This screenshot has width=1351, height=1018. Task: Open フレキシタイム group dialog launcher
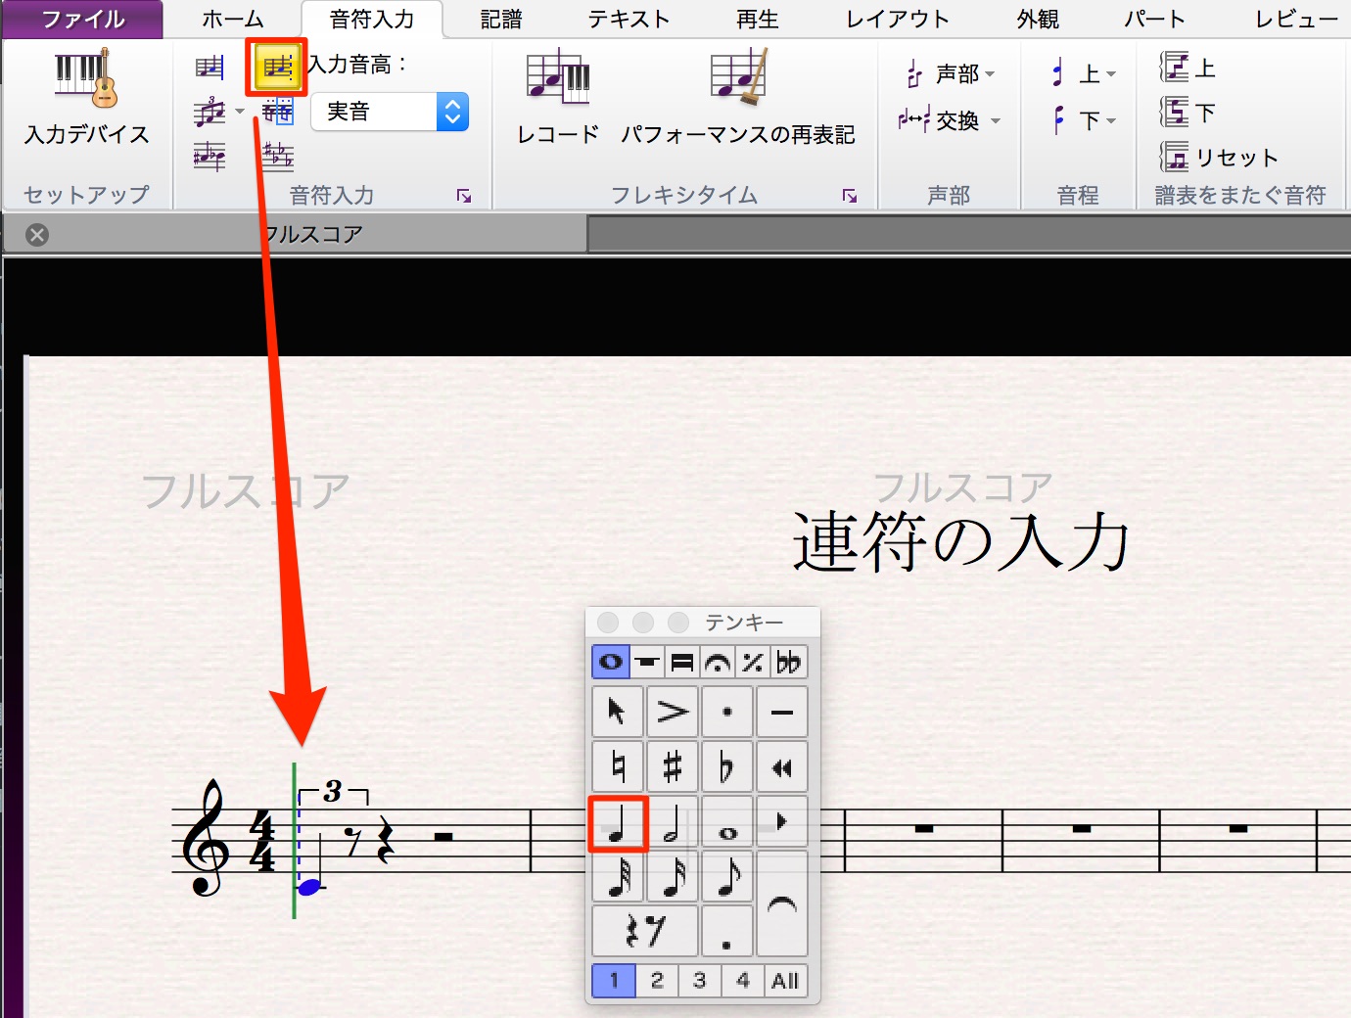pyautogui.click(x=850, y=196)
